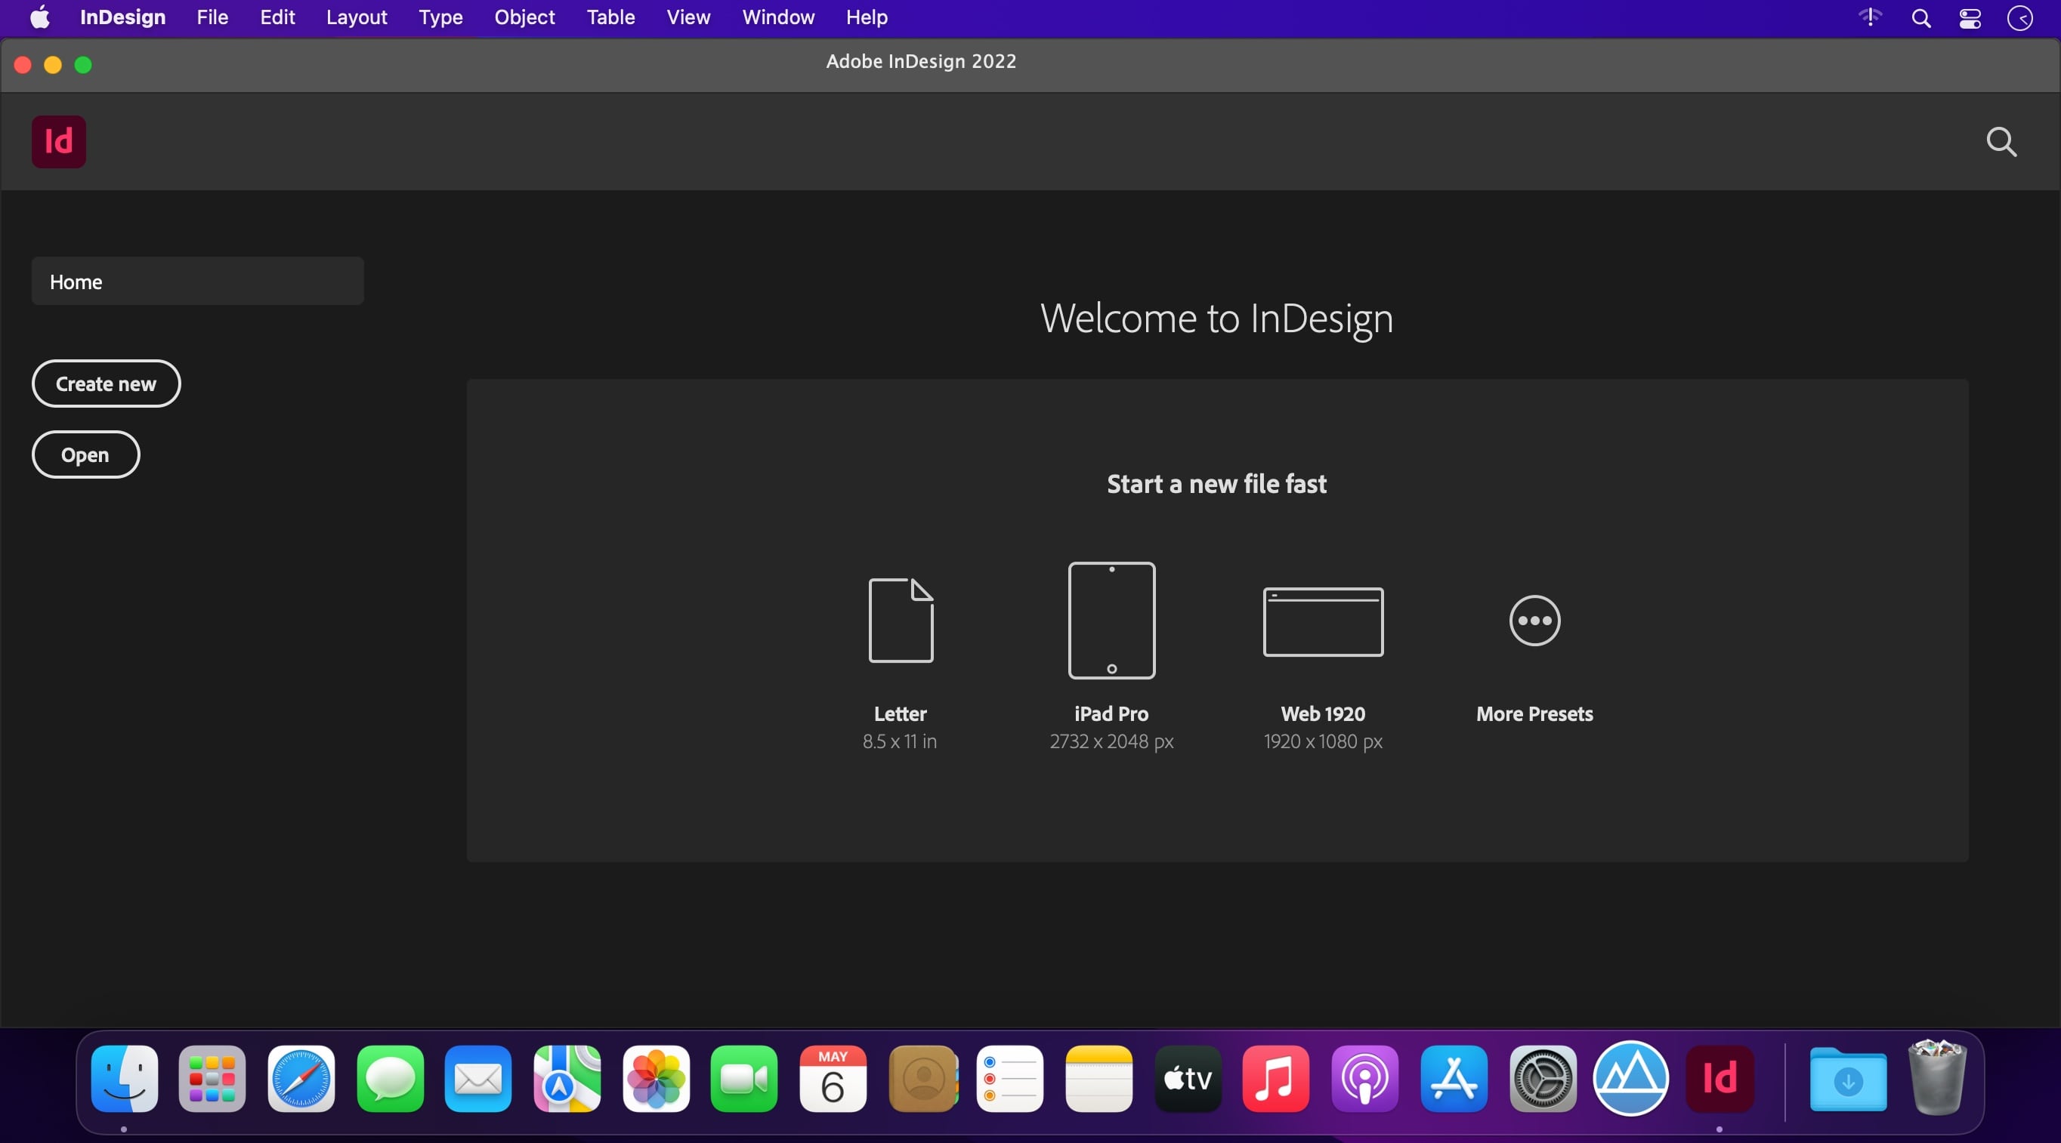Open the Type menu
Viewport: 2061px width, 1143px height.
[440, 17]
